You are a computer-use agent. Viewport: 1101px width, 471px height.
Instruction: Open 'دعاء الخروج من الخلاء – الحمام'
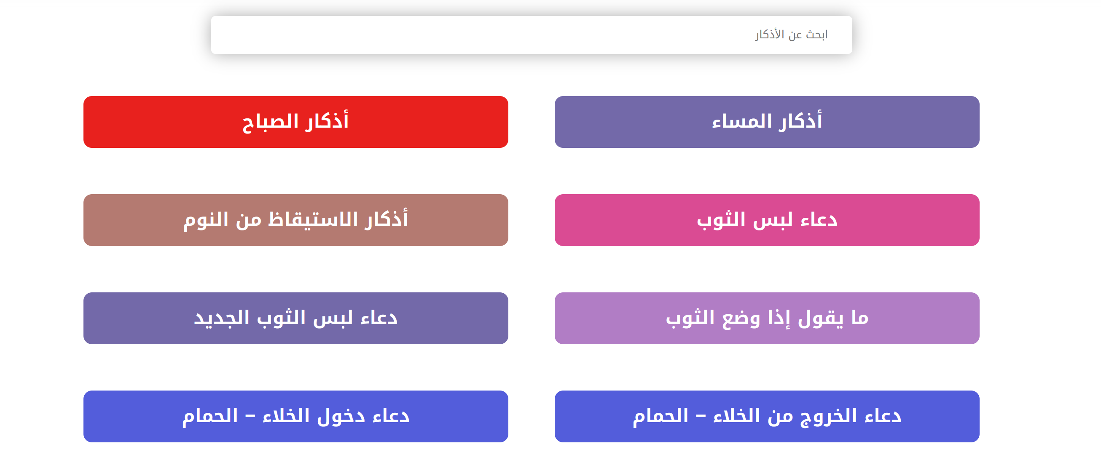point(767,416)
